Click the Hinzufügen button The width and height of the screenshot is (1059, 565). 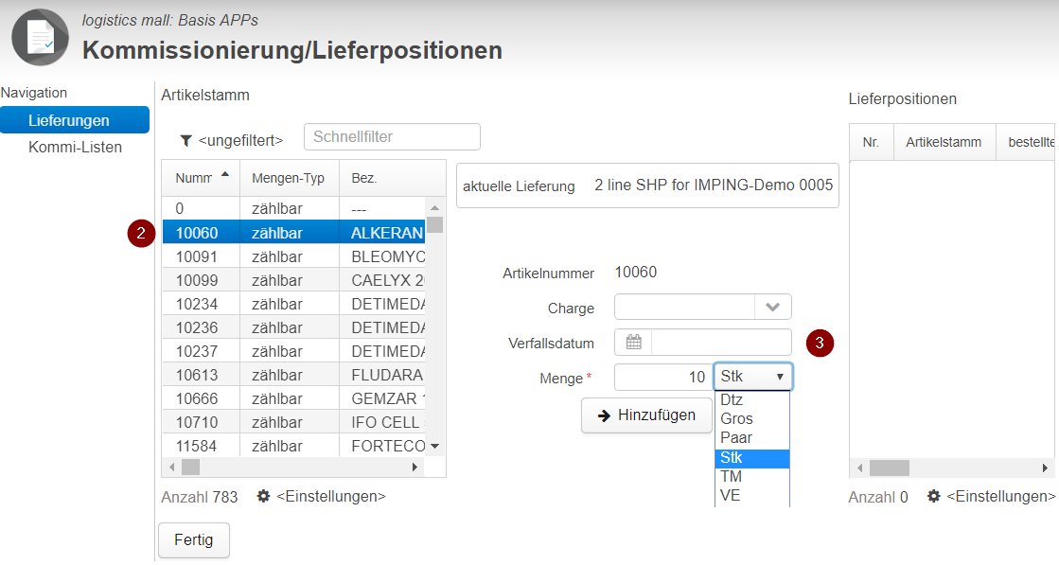click(646, 415)
